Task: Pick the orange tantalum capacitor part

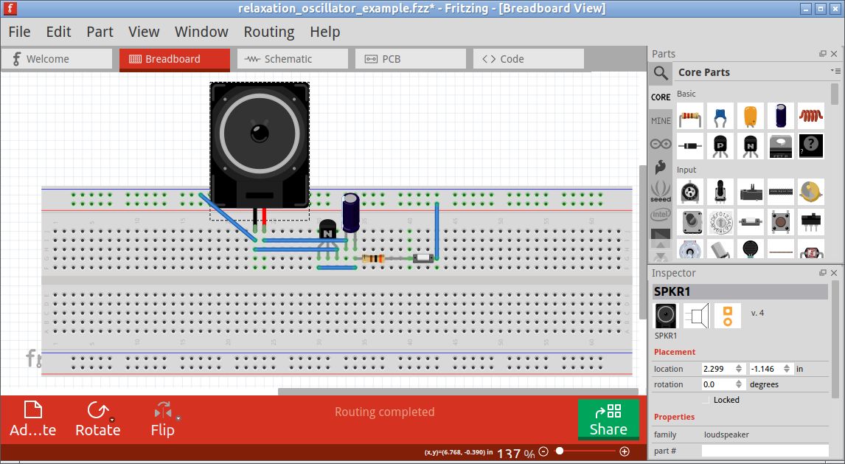Action: pyautogui.click(x=750, y=116)
